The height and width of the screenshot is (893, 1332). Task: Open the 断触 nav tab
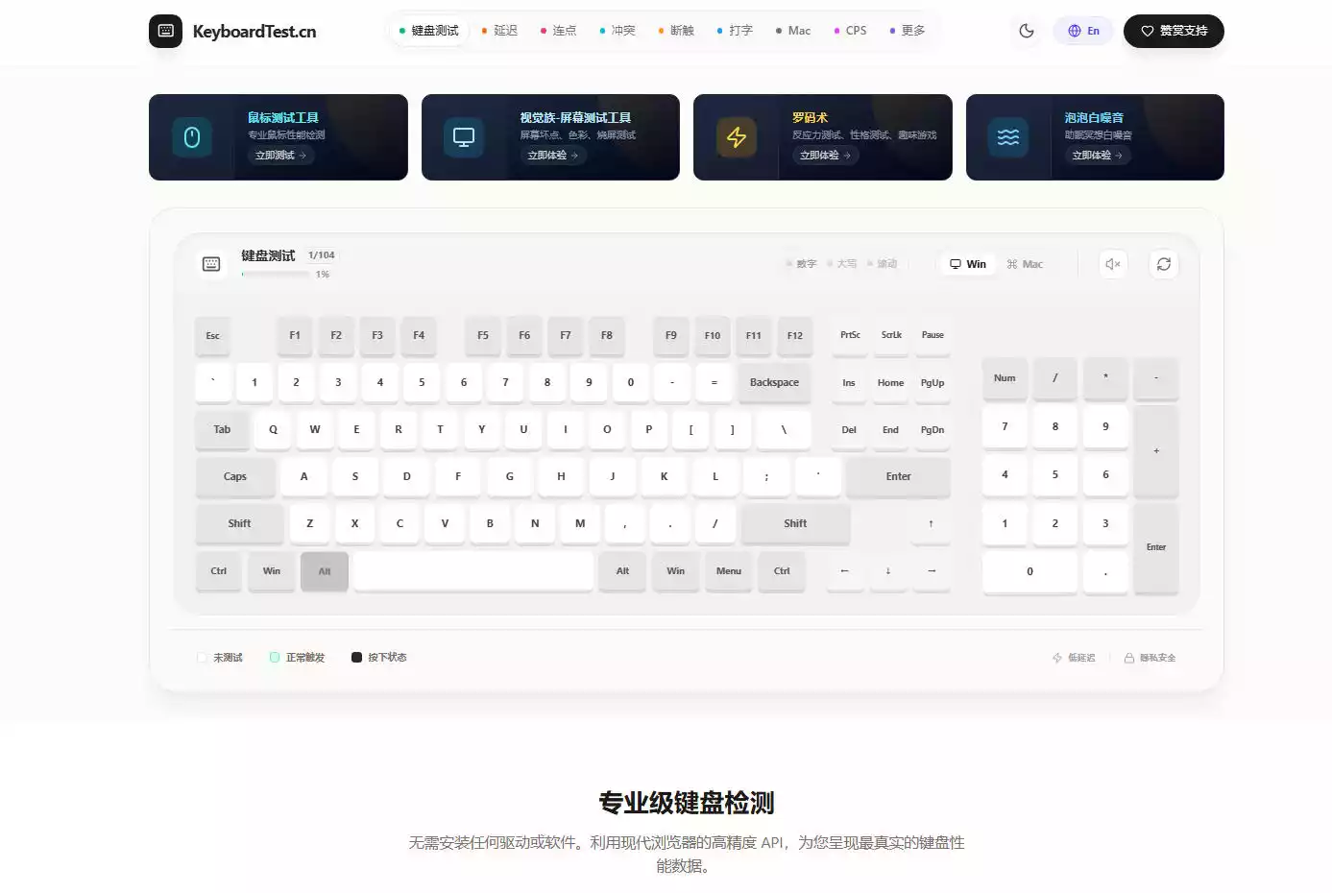coord(676,31)
